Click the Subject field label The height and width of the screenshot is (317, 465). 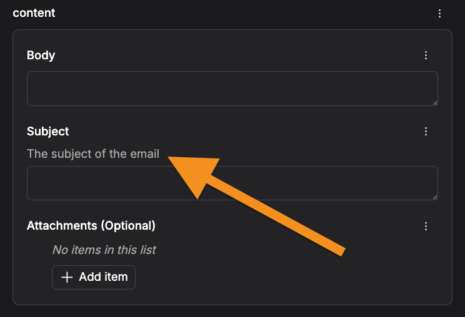(47, 132)
